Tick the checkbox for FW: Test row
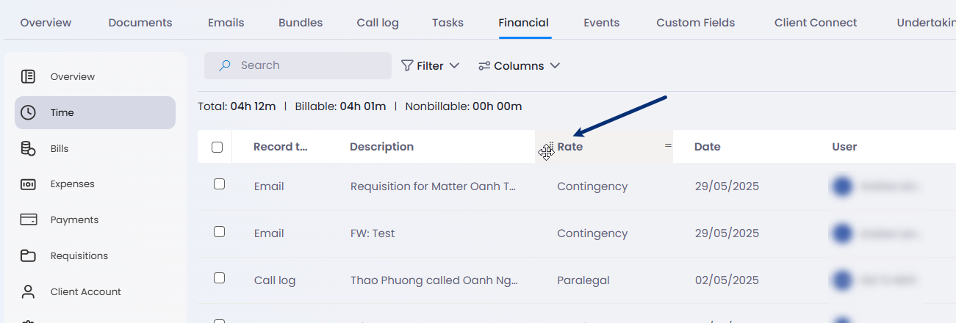 [x=219, y=231]
